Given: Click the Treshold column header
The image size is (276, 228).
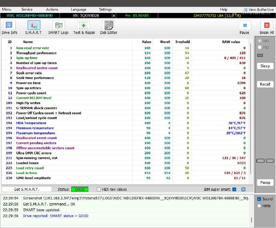Looking at the screenshot, I should [x=182, y=42].
